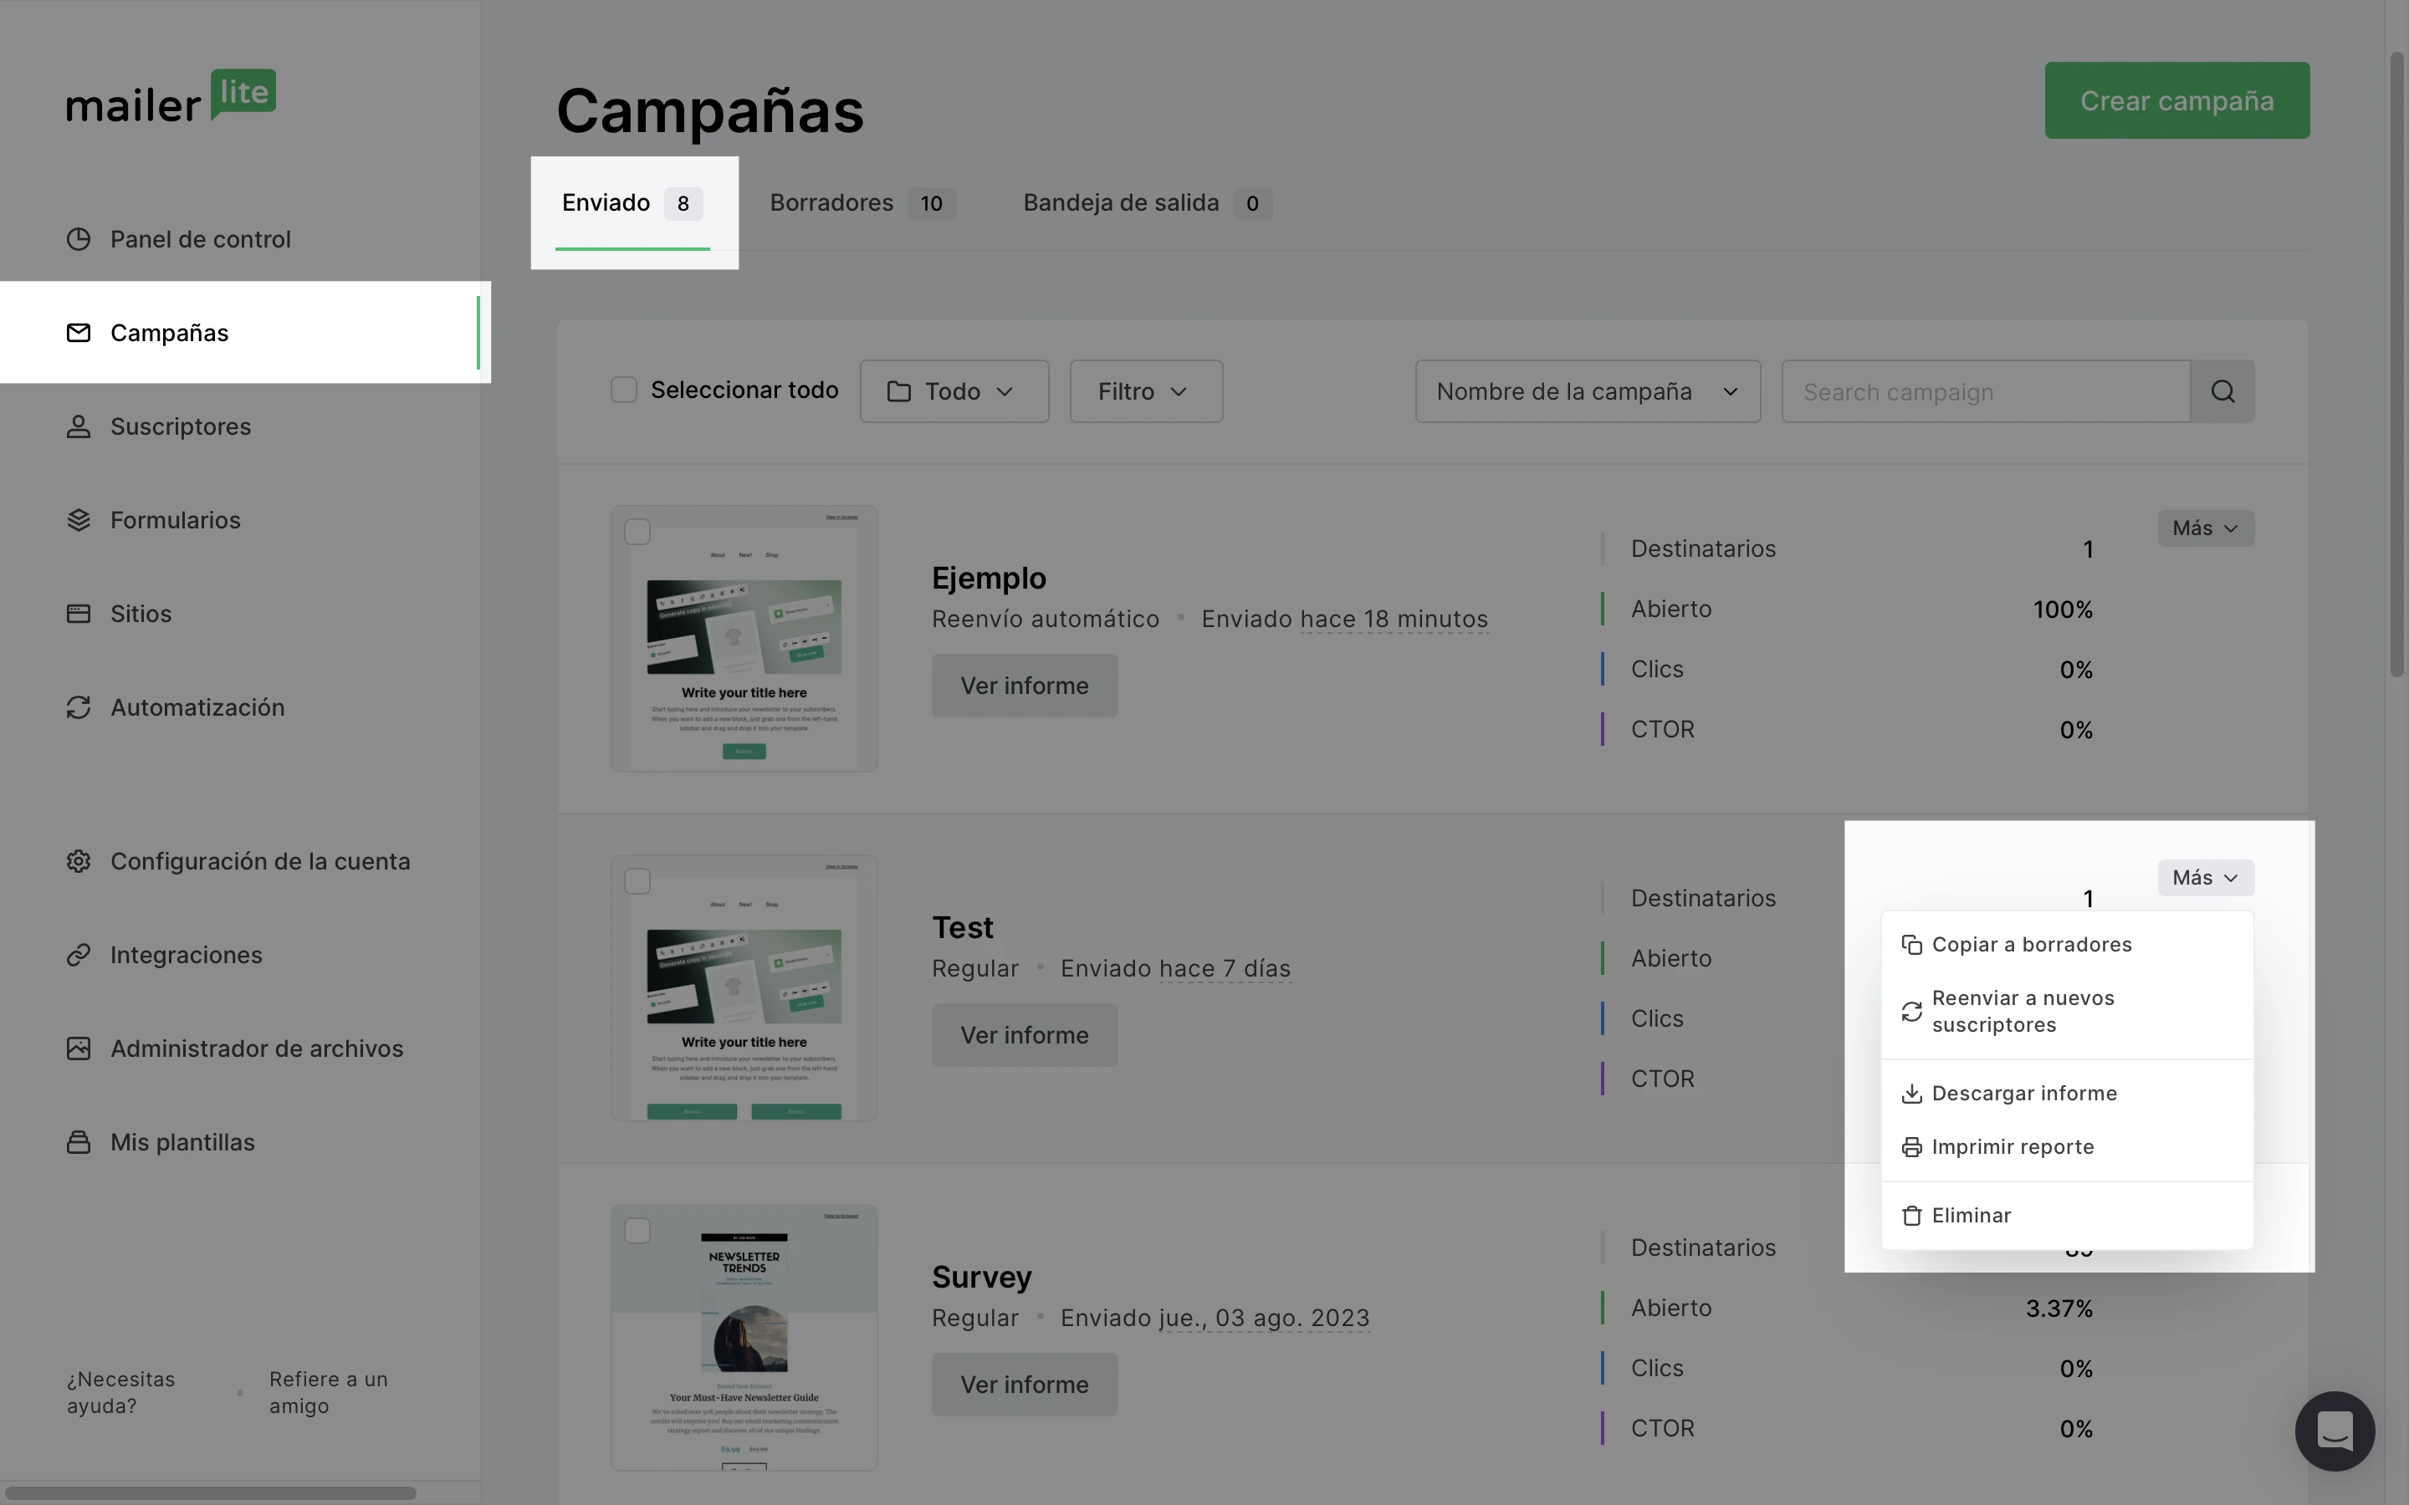This screenshot has height=1505, width=2409.
Task: Click the Search campaign input field
Action: [x=1985, y=391]
